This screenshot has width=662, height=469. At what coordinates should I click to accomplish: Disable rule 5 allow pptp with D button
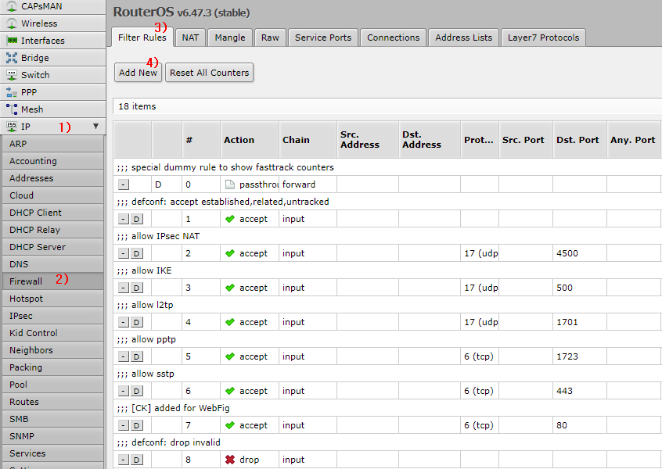pos(136,356)
